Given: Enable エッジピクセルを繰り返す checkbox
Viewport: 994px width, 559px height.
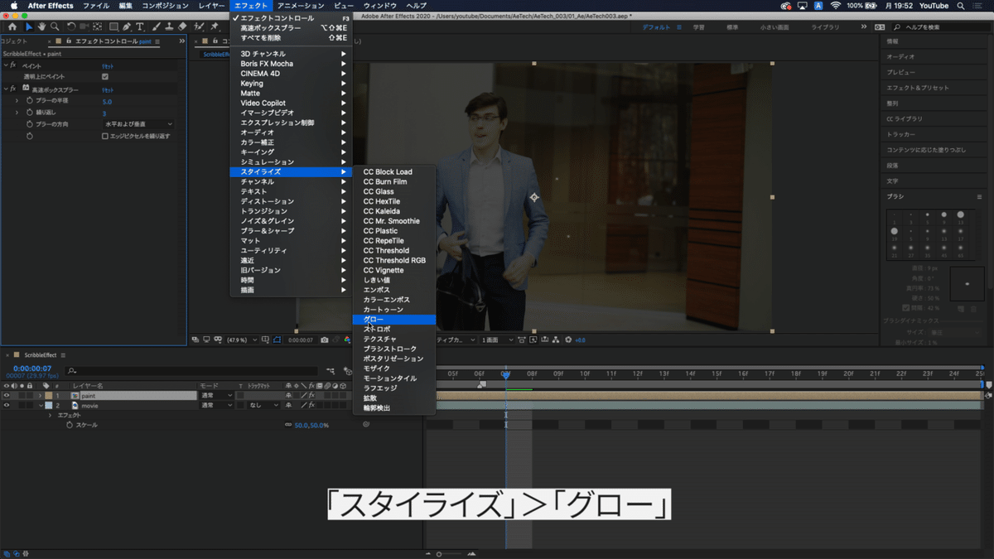Looking at the screenshot, I should (104, 136).
